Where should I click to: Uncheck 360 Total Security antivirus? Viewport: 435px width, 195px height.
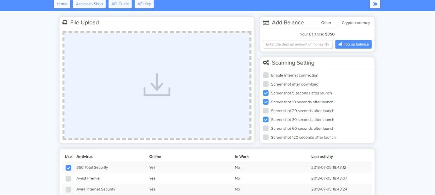click(68, 168)
